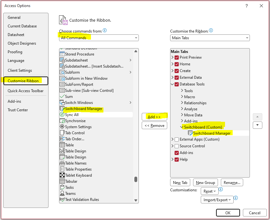Click the Table grid icon
270x220 pixels.
62,145
